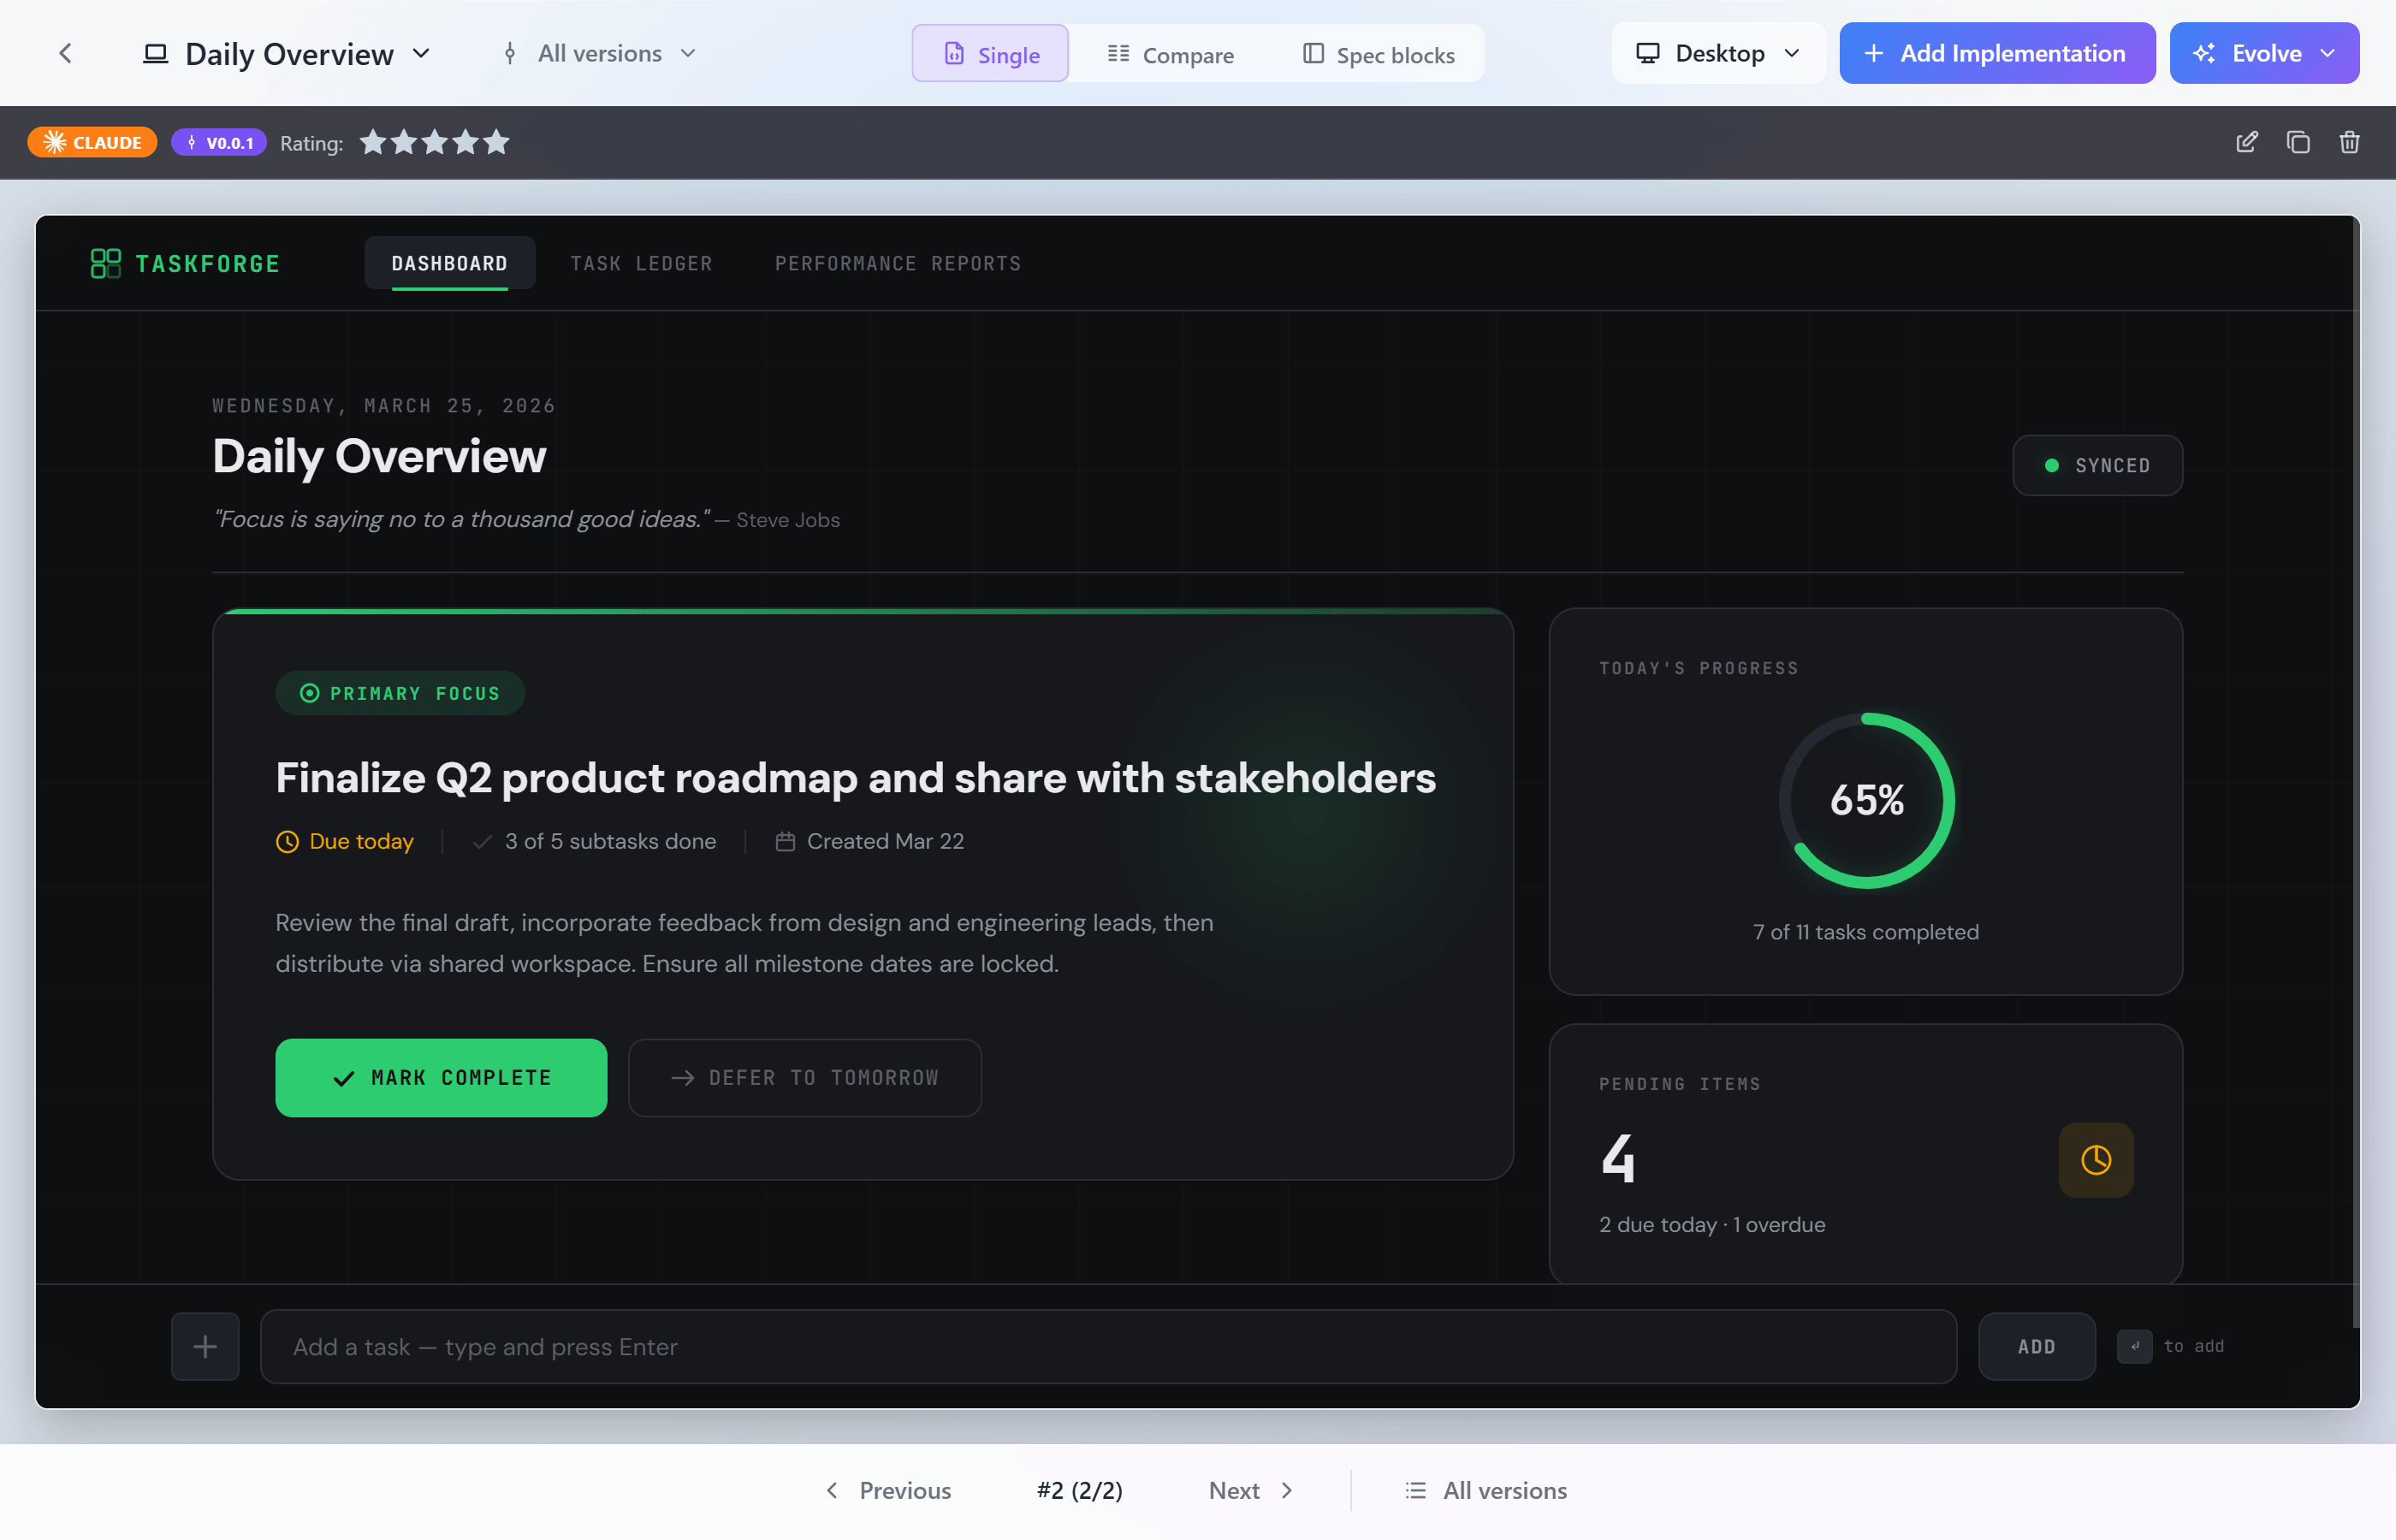The image size is (2396, 1540).
Task: Click the 65% progress ring
Action: coord(1866,800)
